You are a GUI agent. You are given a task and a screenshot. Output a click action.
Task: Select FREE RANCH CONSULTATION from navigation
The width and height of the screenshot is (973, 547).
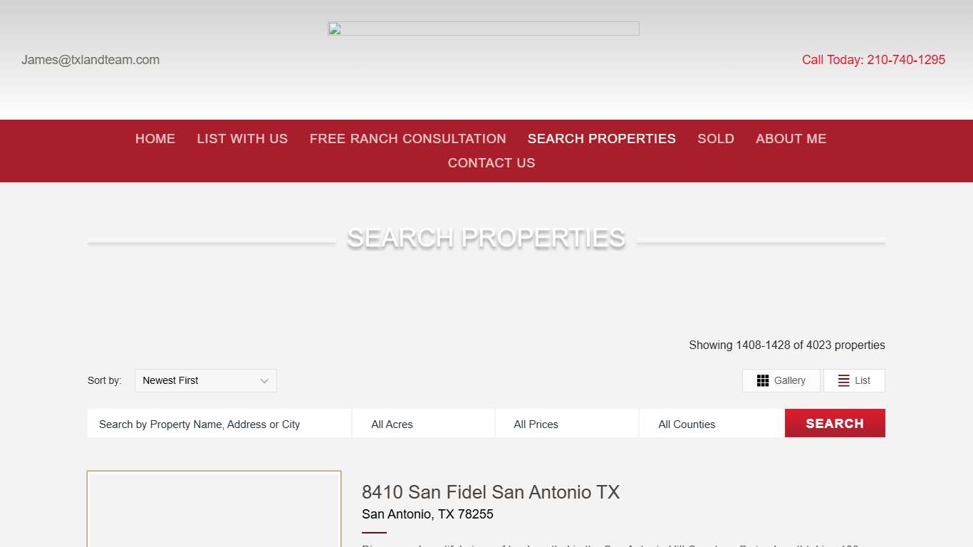pos(407,139)
